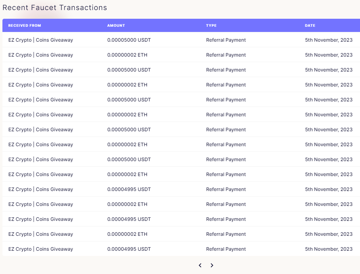Select EZ Crypto sender in the bottom row
The width and height of the screenshot is (360, 274).
tap(41, 249)
